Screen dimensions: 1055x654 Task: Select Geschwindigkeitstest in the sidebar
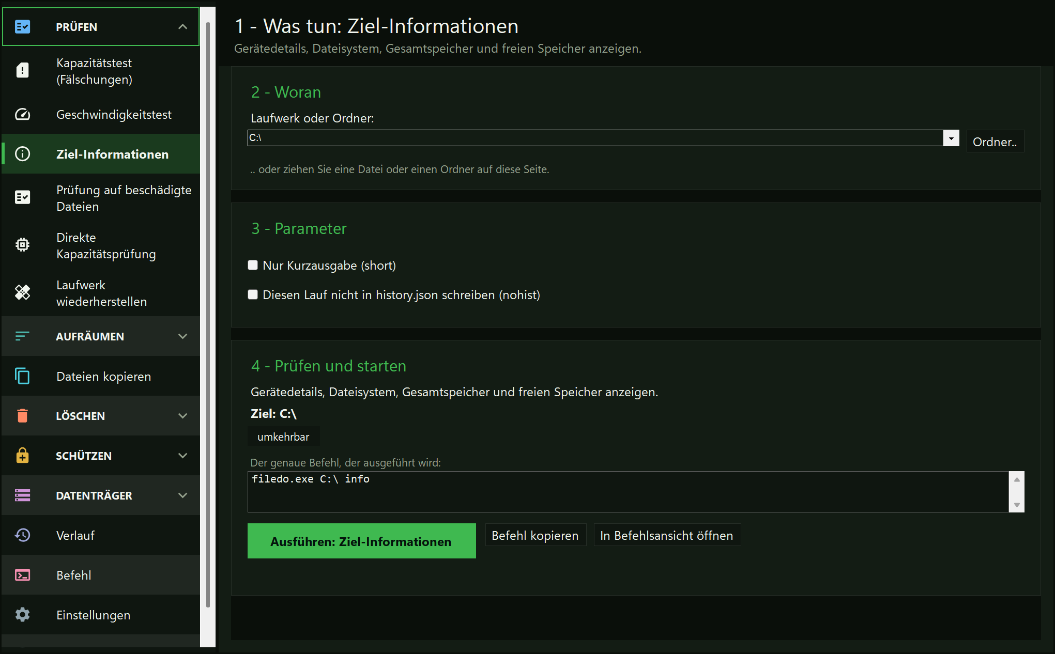click(101, 115)
